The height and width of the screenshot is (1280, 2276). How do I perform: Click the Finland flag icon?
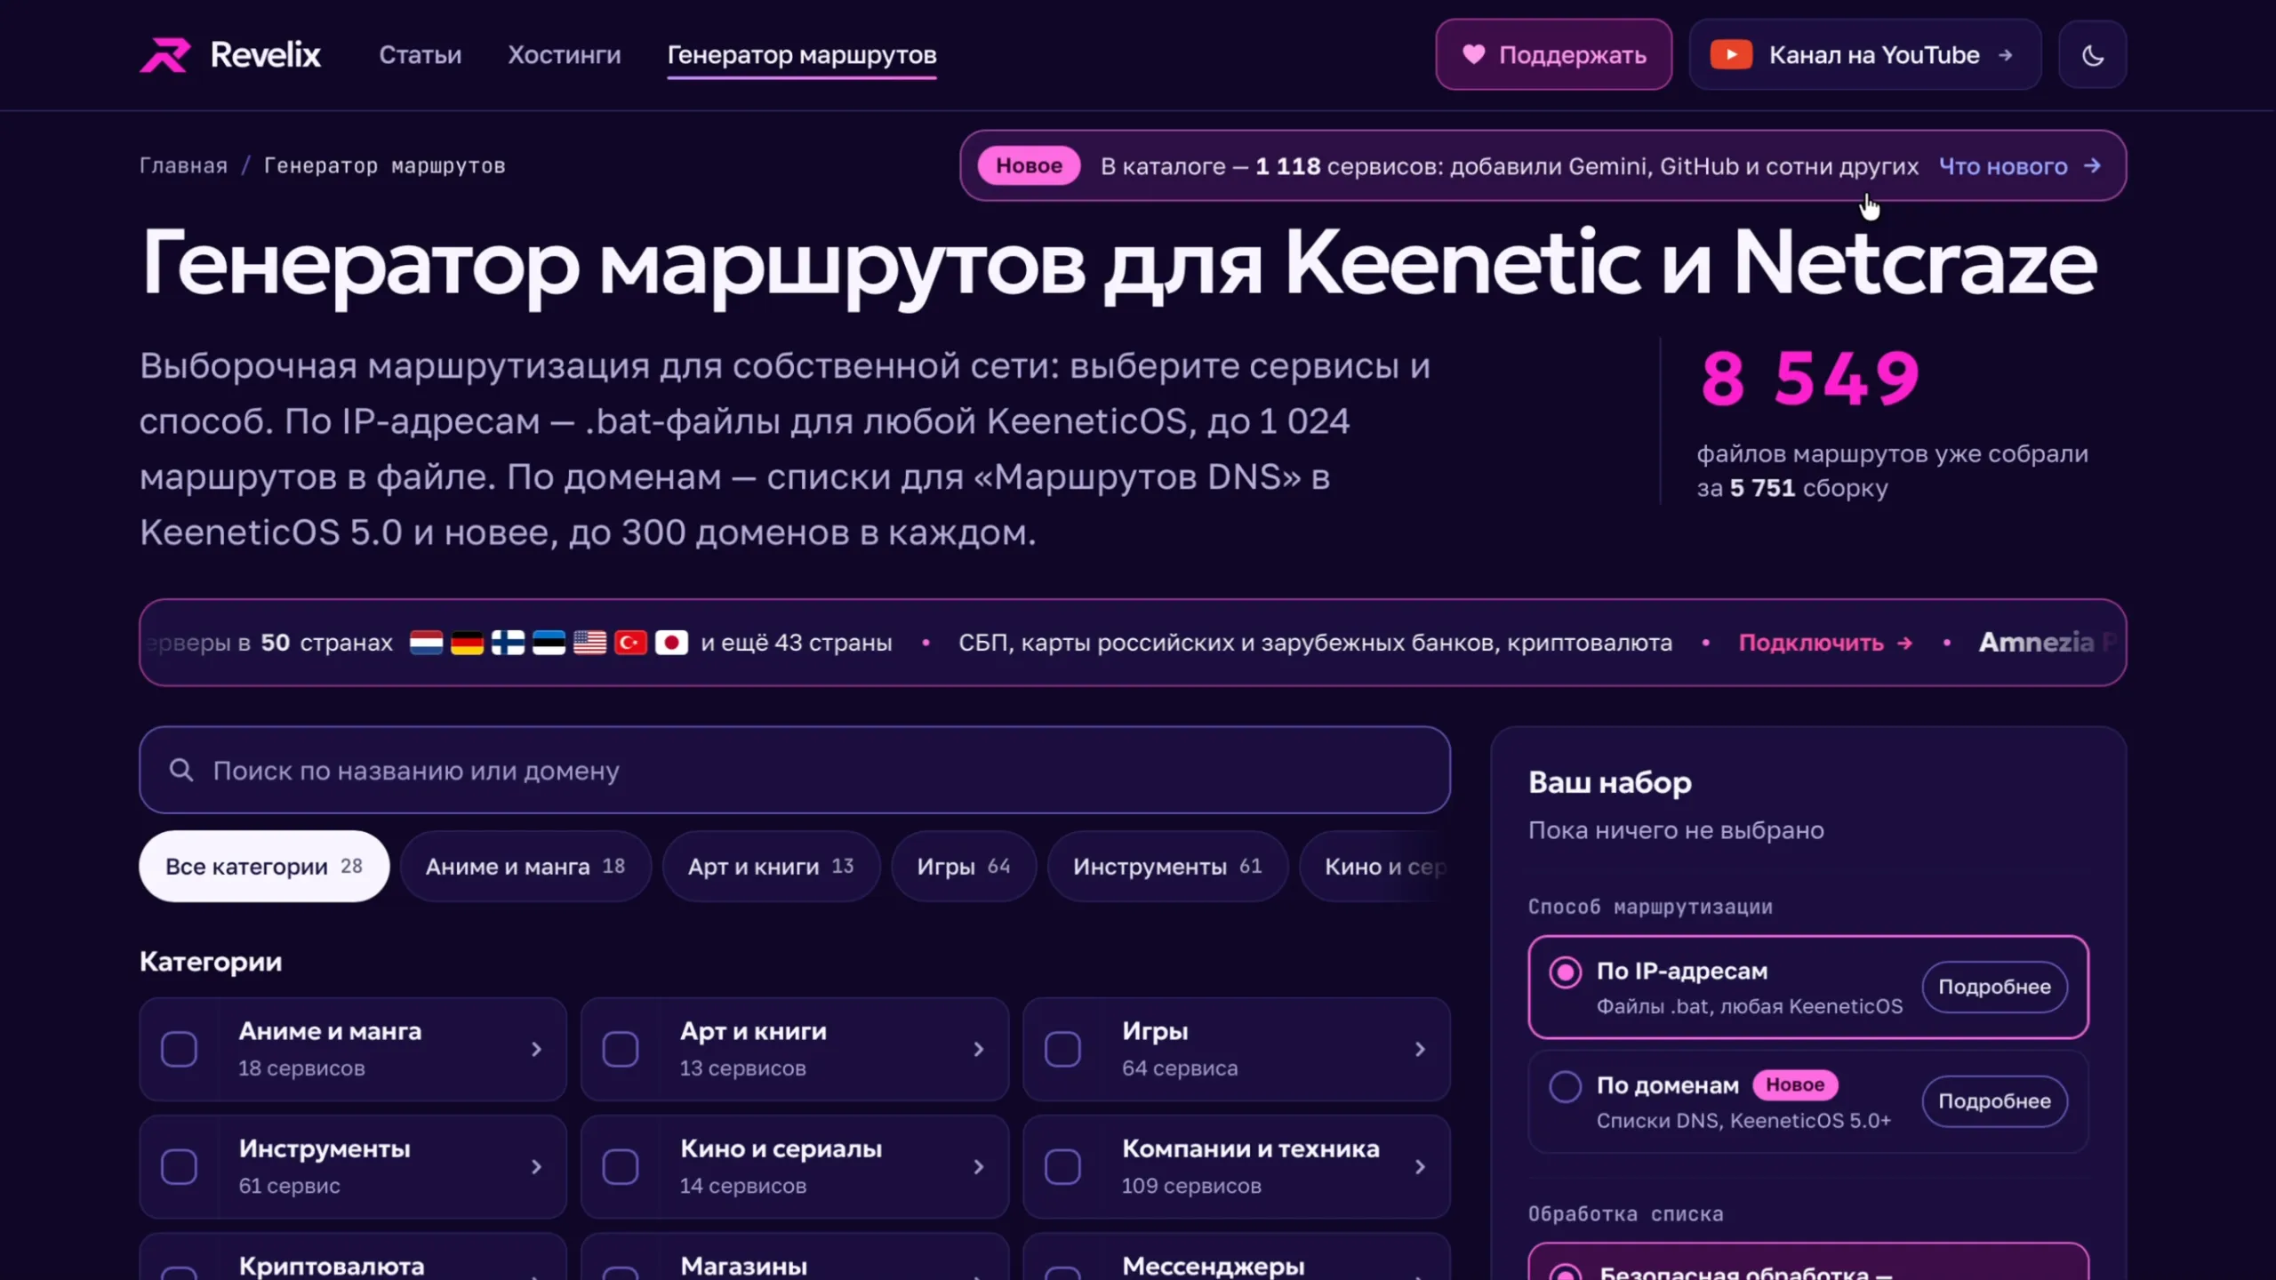(x=508, y=643)
